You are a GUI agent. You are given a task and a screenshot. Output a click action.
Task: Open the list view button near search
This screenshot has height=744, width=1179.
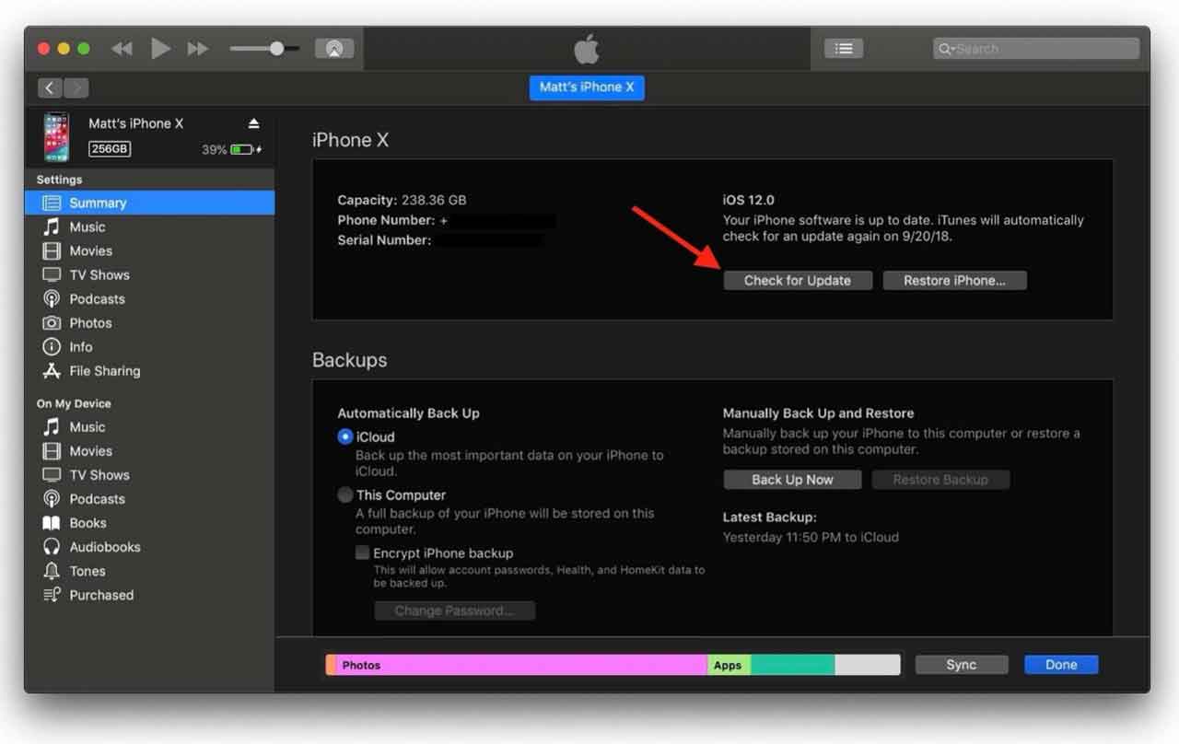click(x=844, y=49)
